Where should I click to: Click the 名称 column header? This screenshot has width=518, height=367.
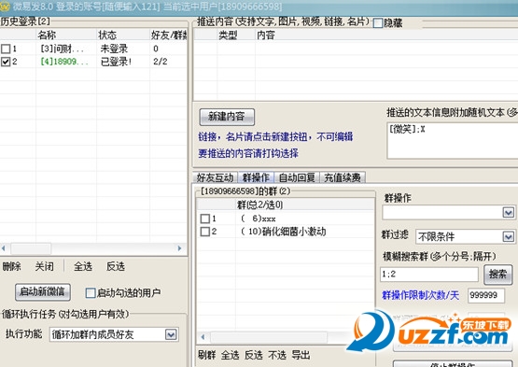click(x=66, y=35)
